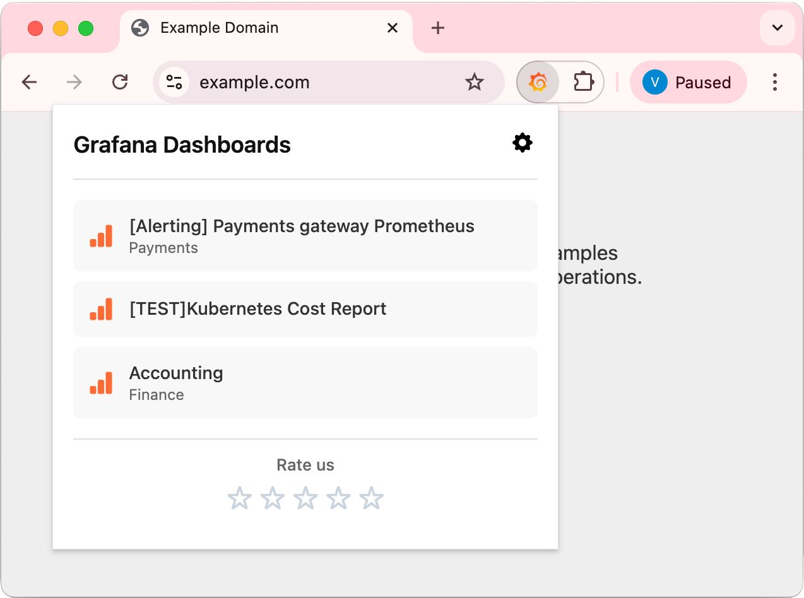Click the bar chart icon beside Kubernetes Cost Report
The height and width of the screenshot is (598, 804).
point(101,309)
